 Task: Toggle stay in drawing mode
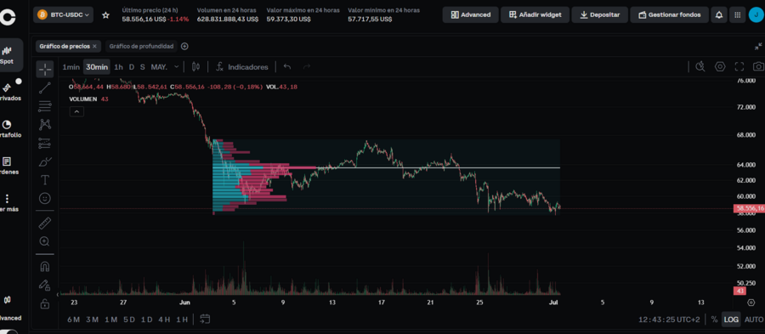(x=45, y=285)
